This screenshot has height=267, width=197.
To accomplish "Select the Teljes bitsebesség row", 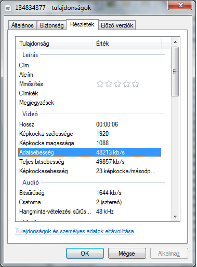I will coord(89,162).
